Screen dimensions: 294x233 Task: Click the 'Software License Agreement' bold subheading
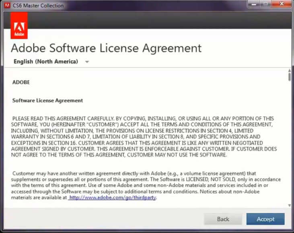tap(47, 100)
